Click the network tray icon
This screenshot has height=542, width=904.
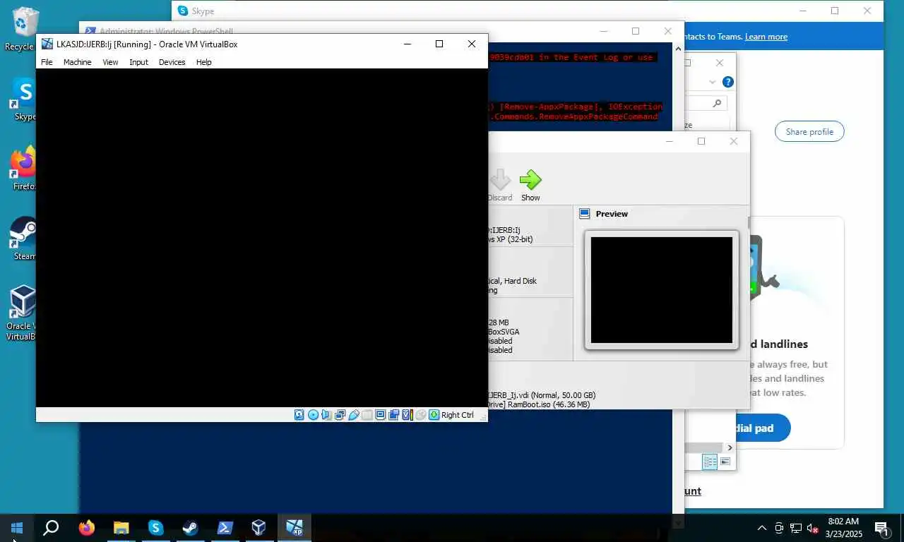[796, 528]
